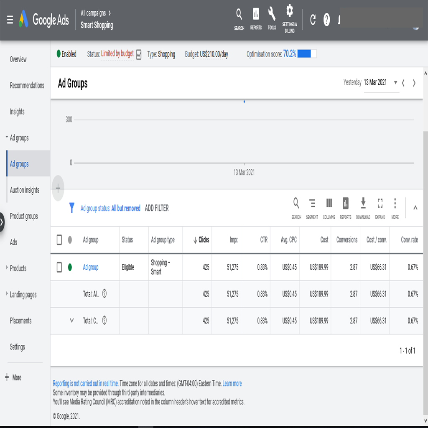
Task: Expand the table to full screen
Action: click(380, 208)
